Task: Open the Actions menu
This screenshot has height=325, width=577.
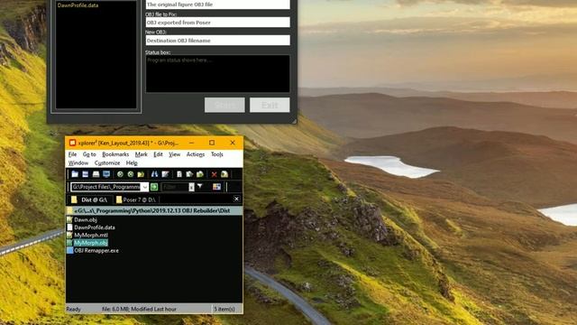Action: coord(196,154)
